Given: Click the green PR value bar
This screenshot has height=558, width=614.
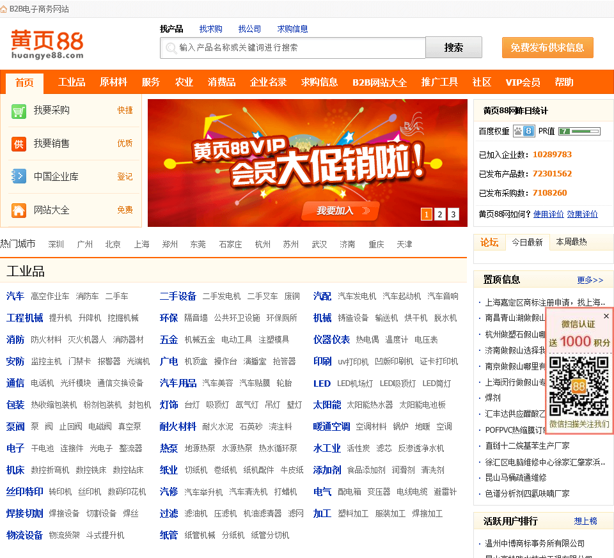Looking at the screenshot, I should [x=579, y=132].
